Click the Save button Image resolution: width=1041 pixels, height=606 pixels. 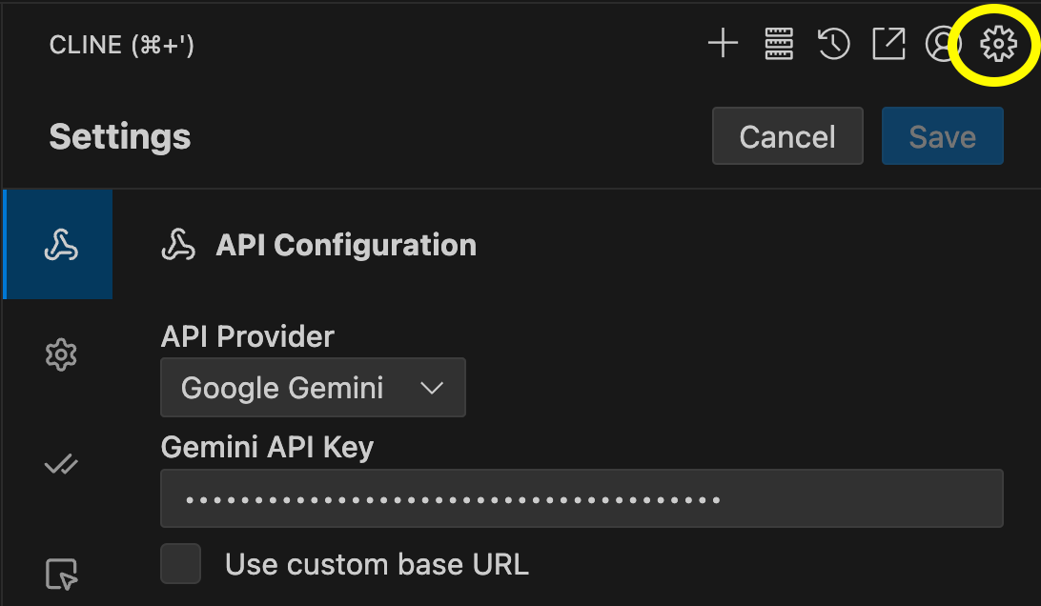(942, 136)
